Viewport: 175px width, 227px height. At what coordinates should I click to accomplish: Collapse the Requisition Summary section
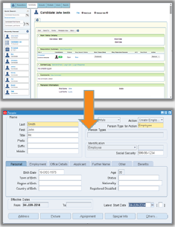[x=38, y=49]
